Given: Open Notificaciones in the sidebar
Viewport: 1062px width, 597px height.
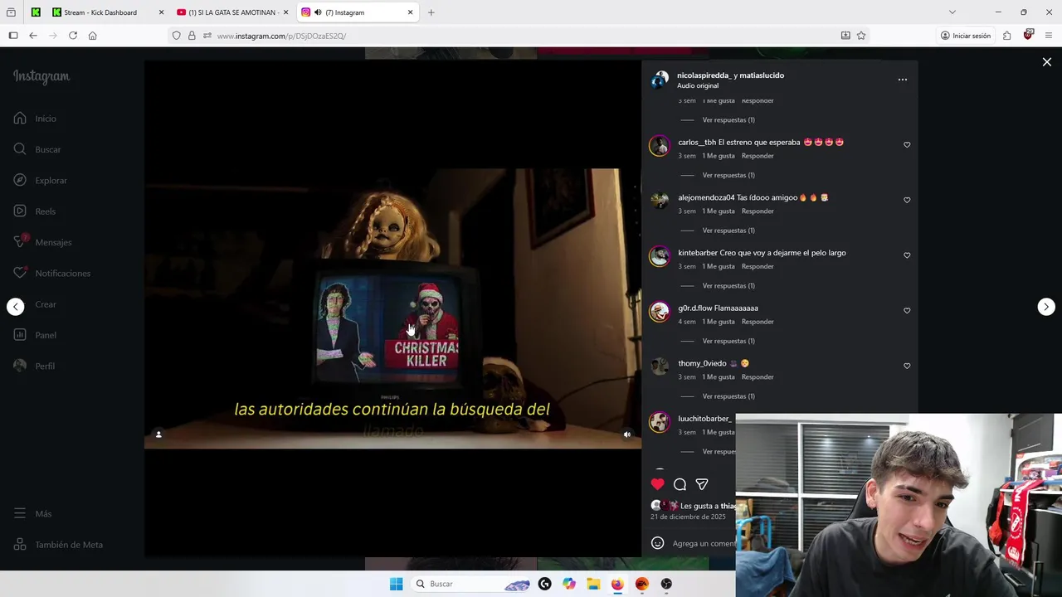Looking at the screenshot, I should [51, 273].
